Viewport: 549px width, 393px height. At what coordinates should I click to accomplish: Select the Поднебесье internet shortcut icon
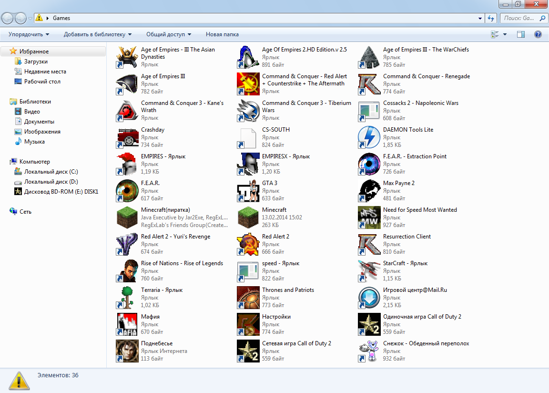(x=127, y=351)
